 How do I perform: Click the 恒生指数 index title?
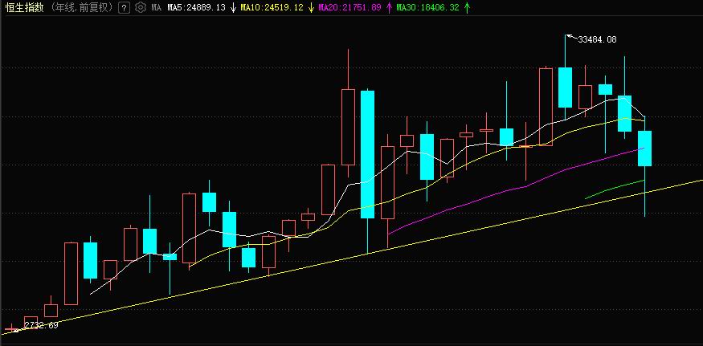coord(25,7)
